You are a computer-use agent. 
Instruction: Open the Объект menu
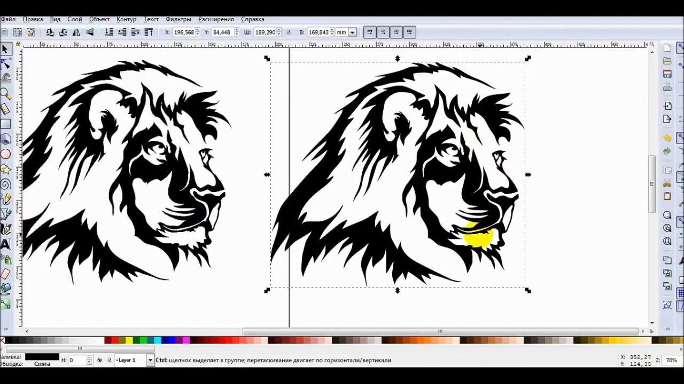point(99,19)
